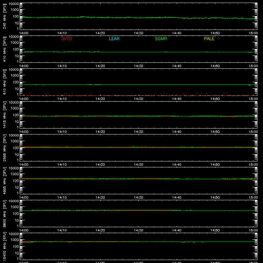Click 14:00 tick label under 610 MHz plot
This screenshot has height=263, width=263.
pos(24,99)
